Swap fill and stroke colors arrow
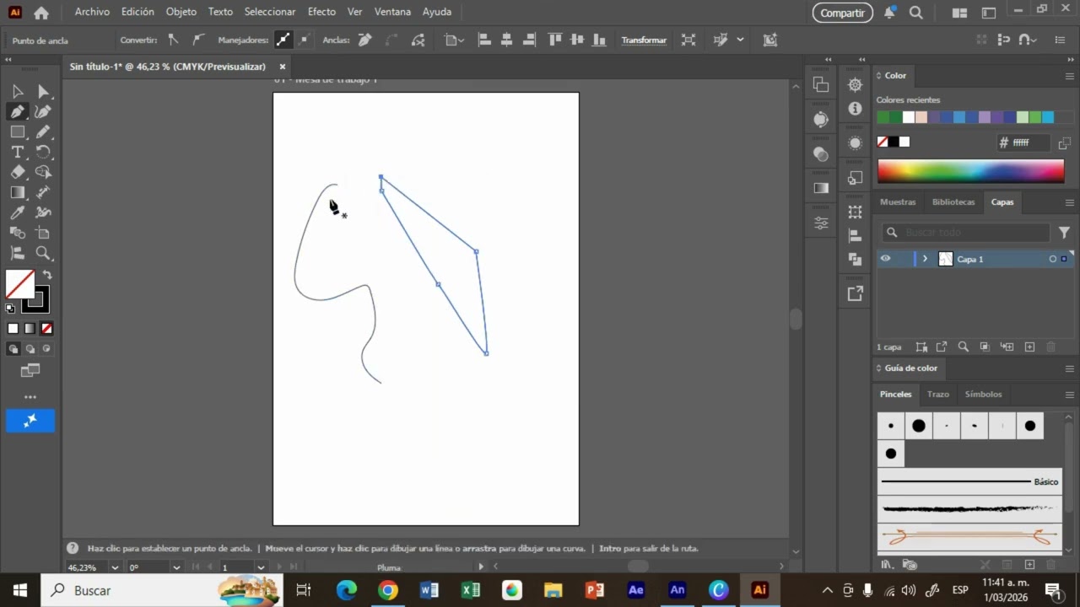This screenshot has height=607, width=1080. click(x=47, y=275)
